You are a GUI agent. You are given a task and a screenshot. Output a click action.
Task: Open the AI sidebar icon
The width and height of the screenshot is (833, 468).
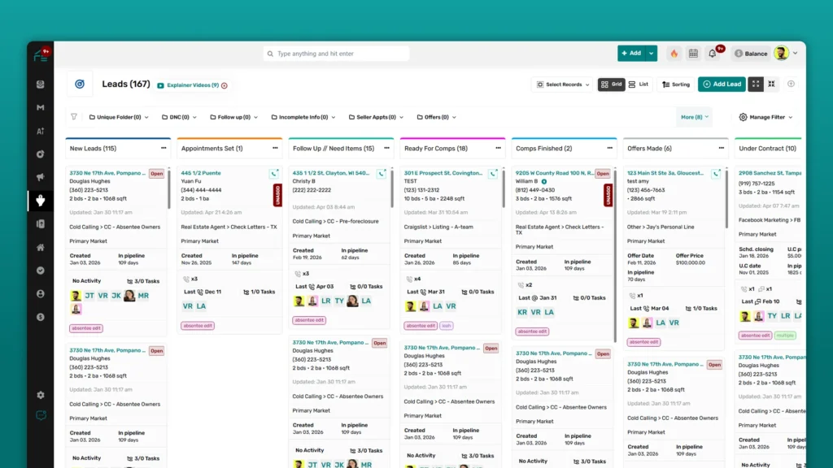click(41, 131)
